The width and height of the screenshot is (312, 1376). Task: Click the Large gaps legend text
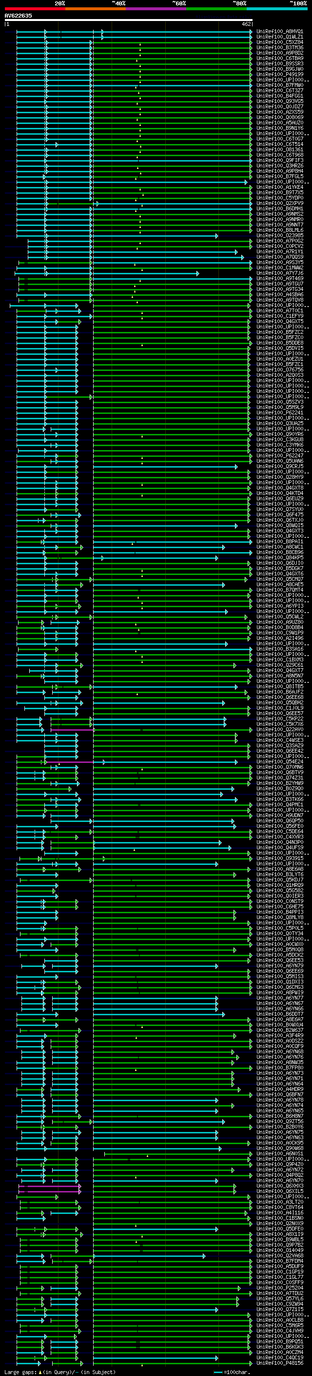(60, 1372)
